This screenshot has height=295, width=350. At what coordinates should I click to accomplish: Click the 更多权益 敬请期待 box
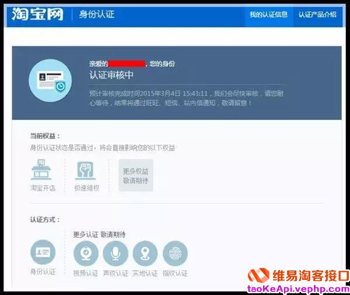[136, 176]
